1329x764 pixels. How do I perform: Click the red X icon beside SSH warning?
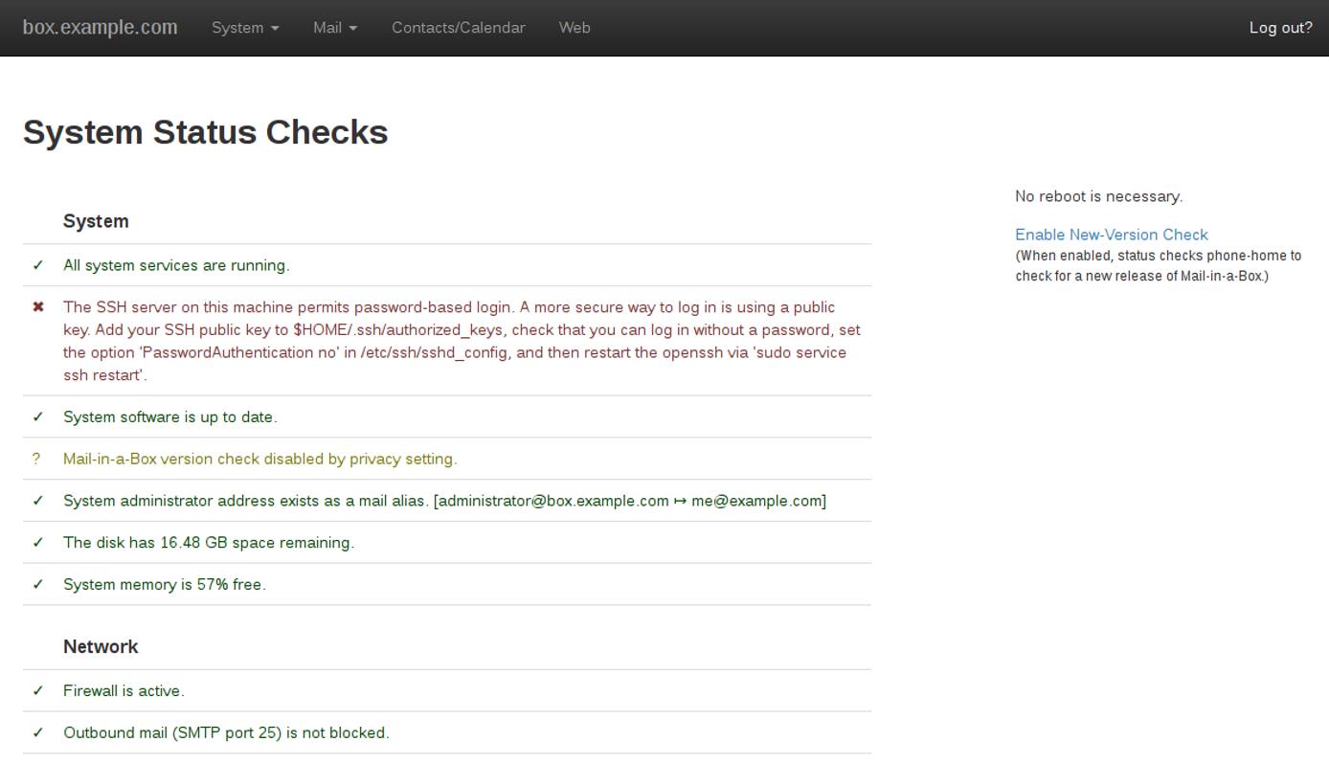36,306
